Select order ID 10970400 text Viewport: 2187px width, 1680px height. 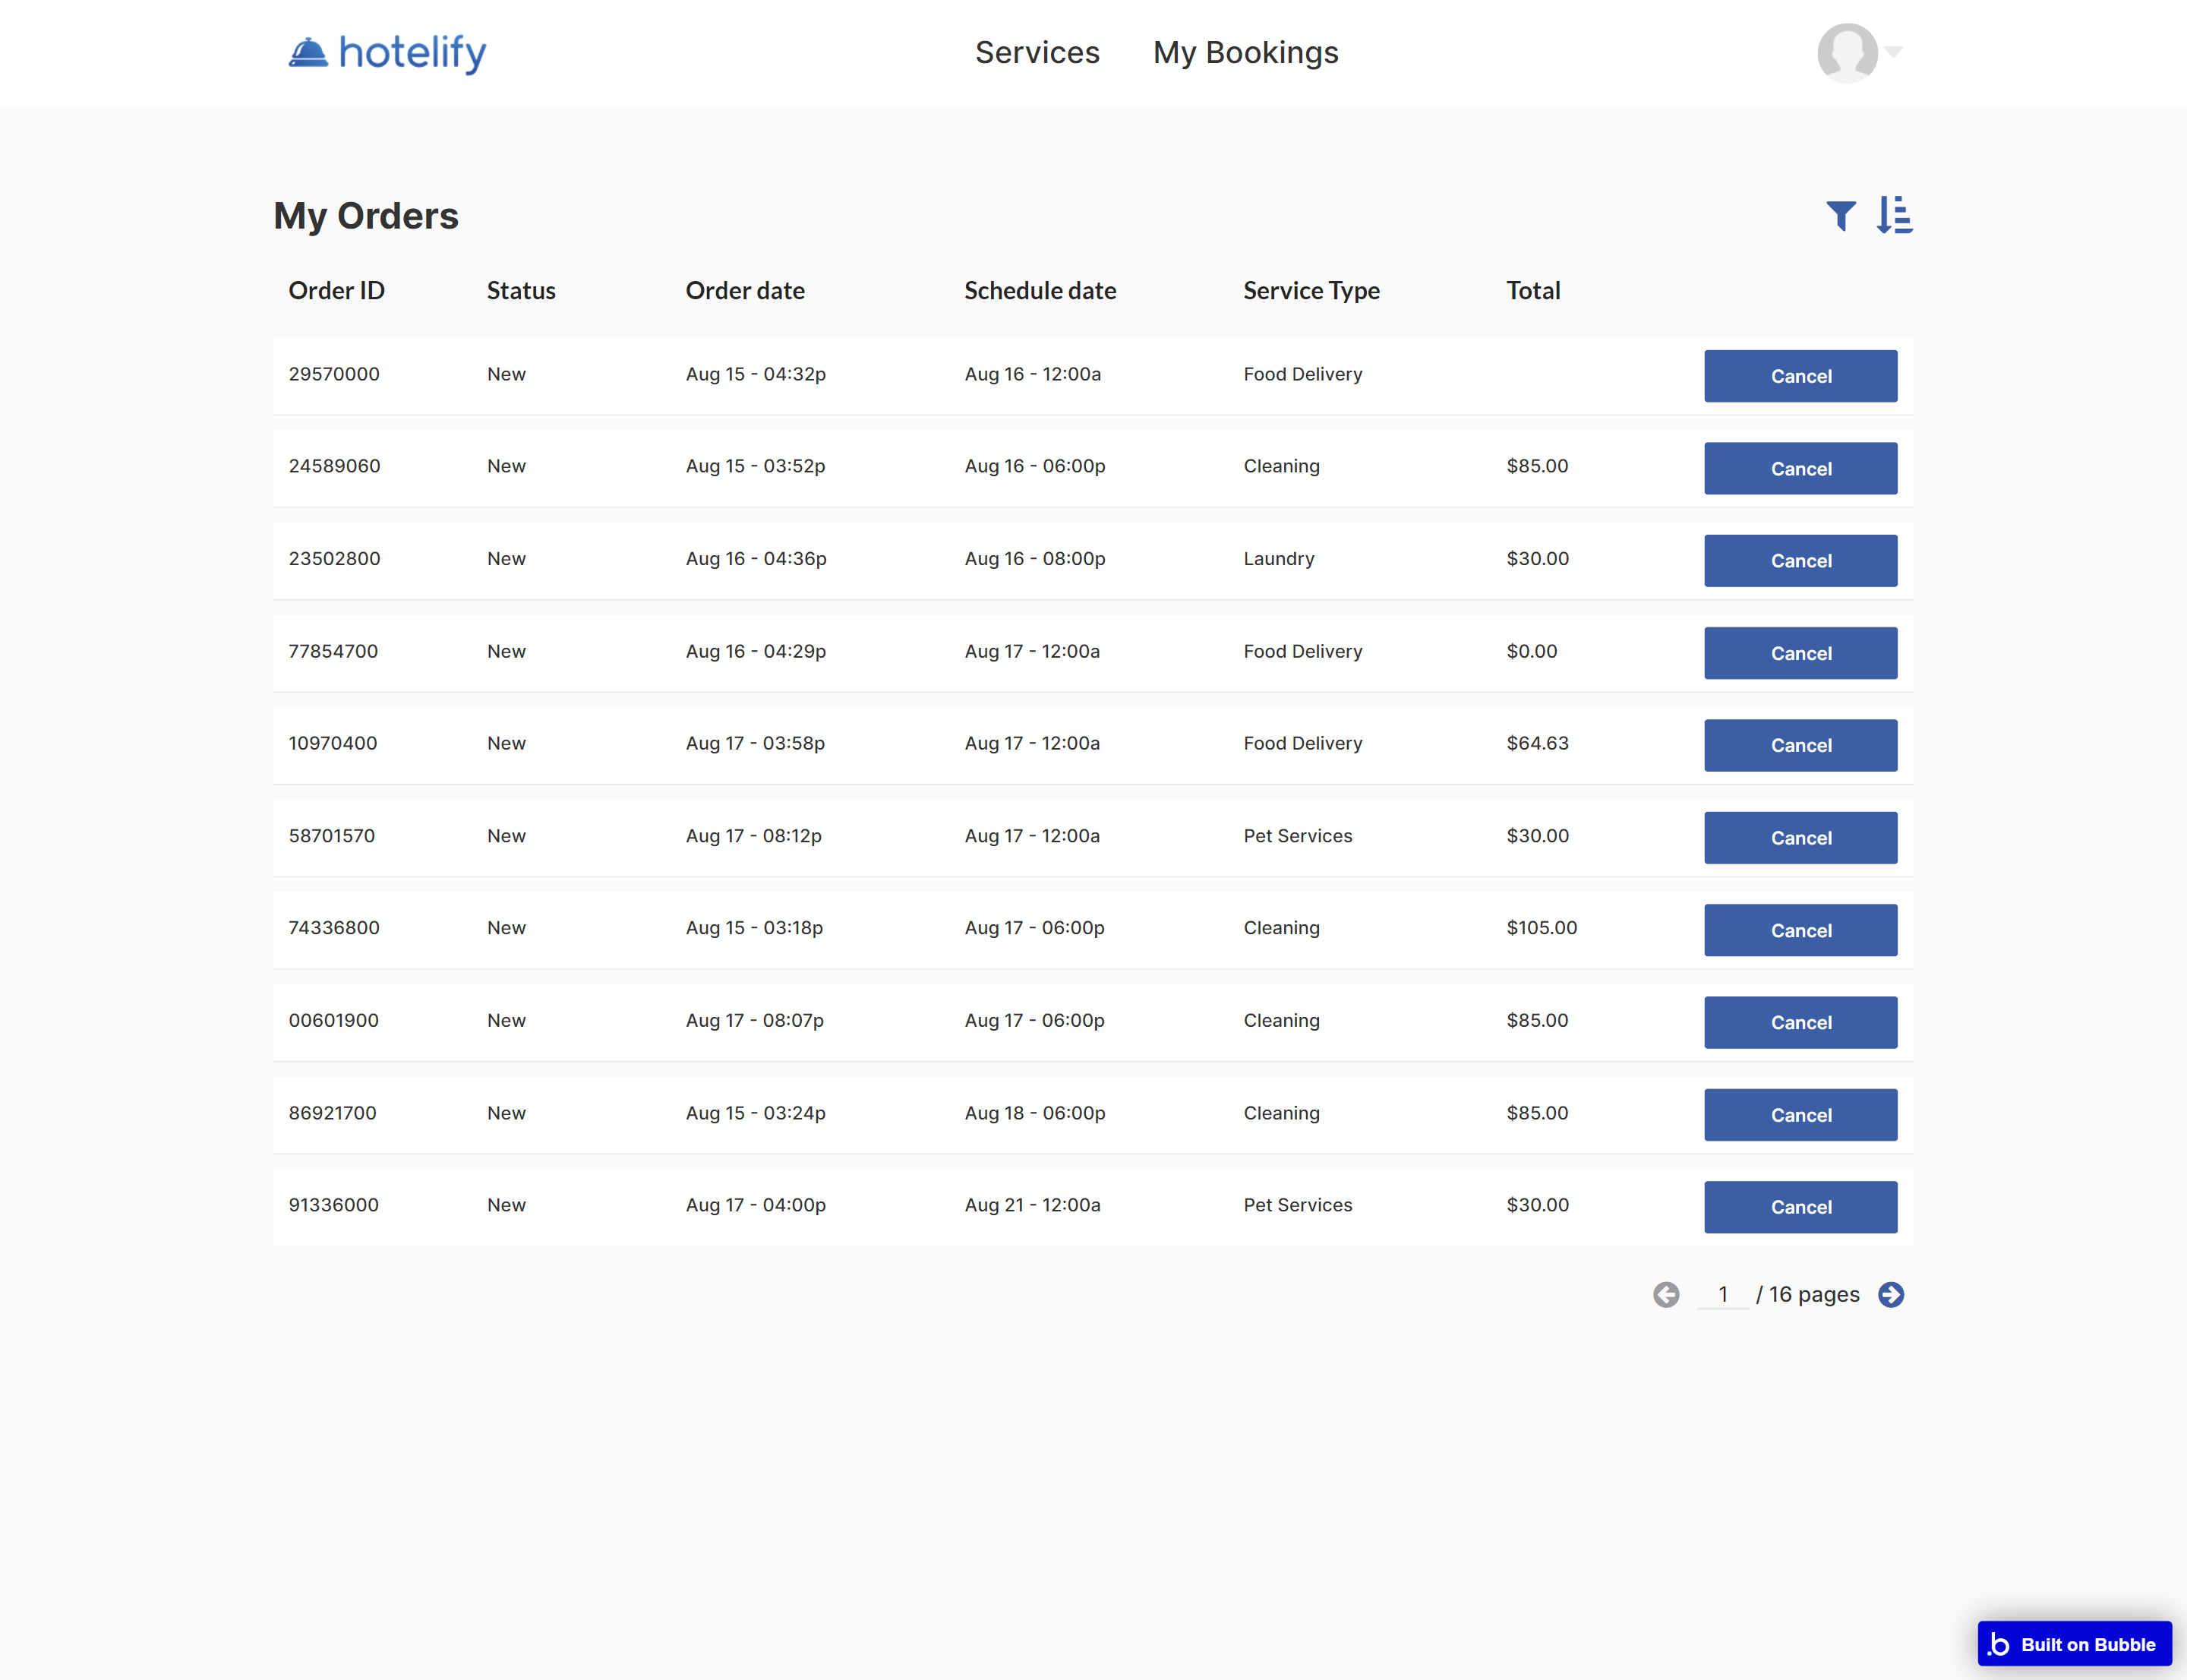pyautogui.click(x=333, y=743)
